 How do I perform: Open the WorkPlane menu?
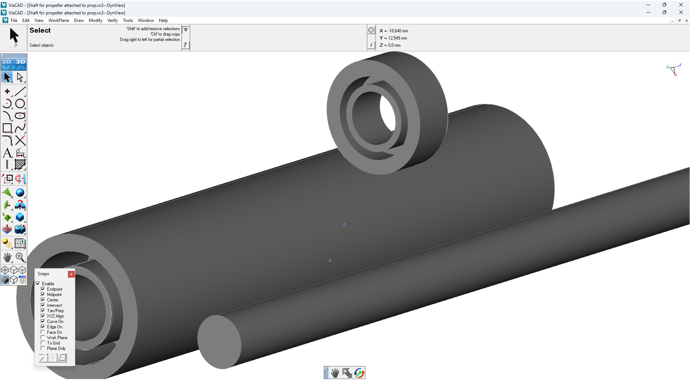pos(59,20)
